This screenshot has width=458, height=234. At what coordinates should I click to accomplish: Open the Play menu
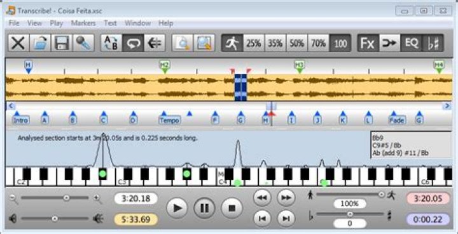pyautogui.click(x=57, y=23)
